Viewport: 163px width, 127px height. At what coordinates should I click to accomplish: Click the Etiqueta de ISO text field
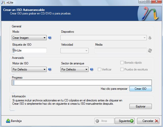click(29, 50)
